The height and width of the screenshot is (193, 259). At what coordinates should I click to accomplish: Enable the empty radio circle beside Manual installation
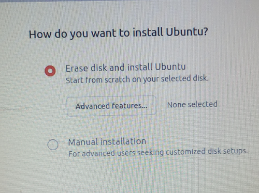click(53, 144)
